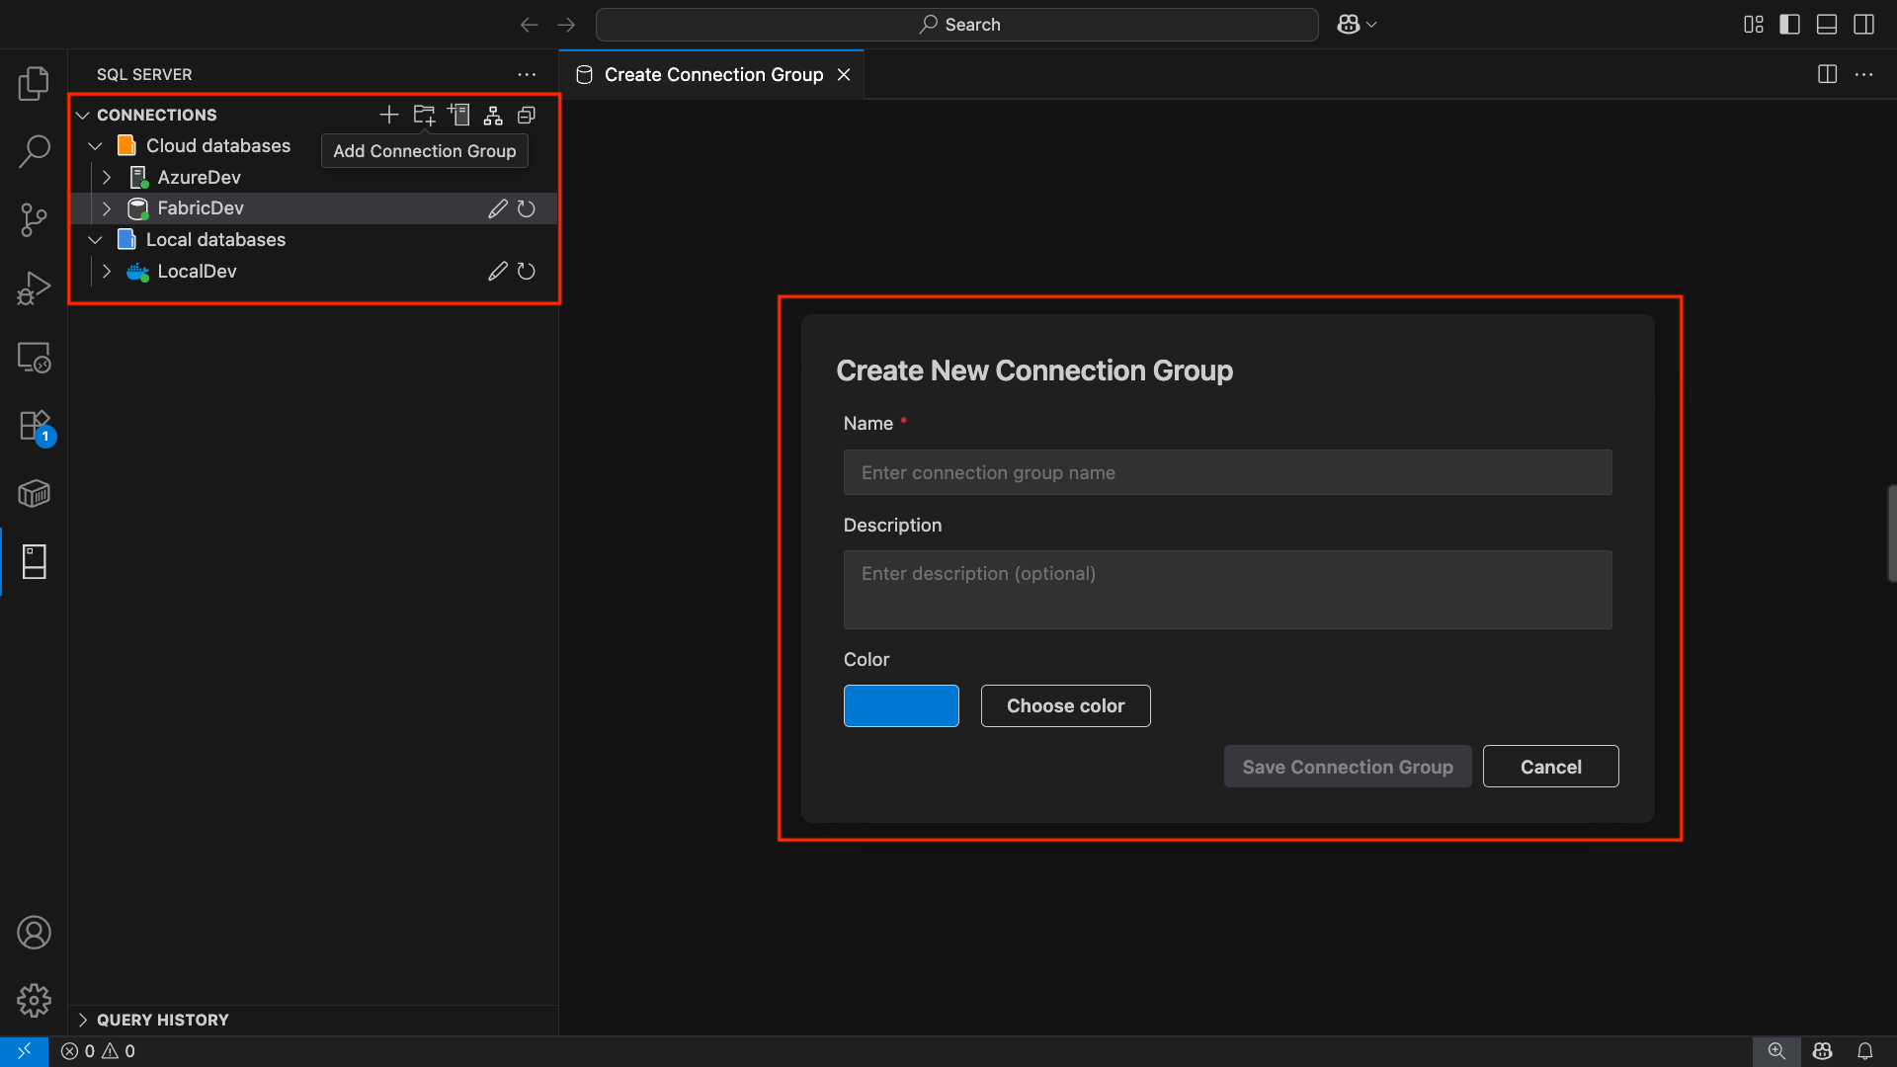Toggle the secondary side bar
1897x1067 pixels.
[1864, 25]
